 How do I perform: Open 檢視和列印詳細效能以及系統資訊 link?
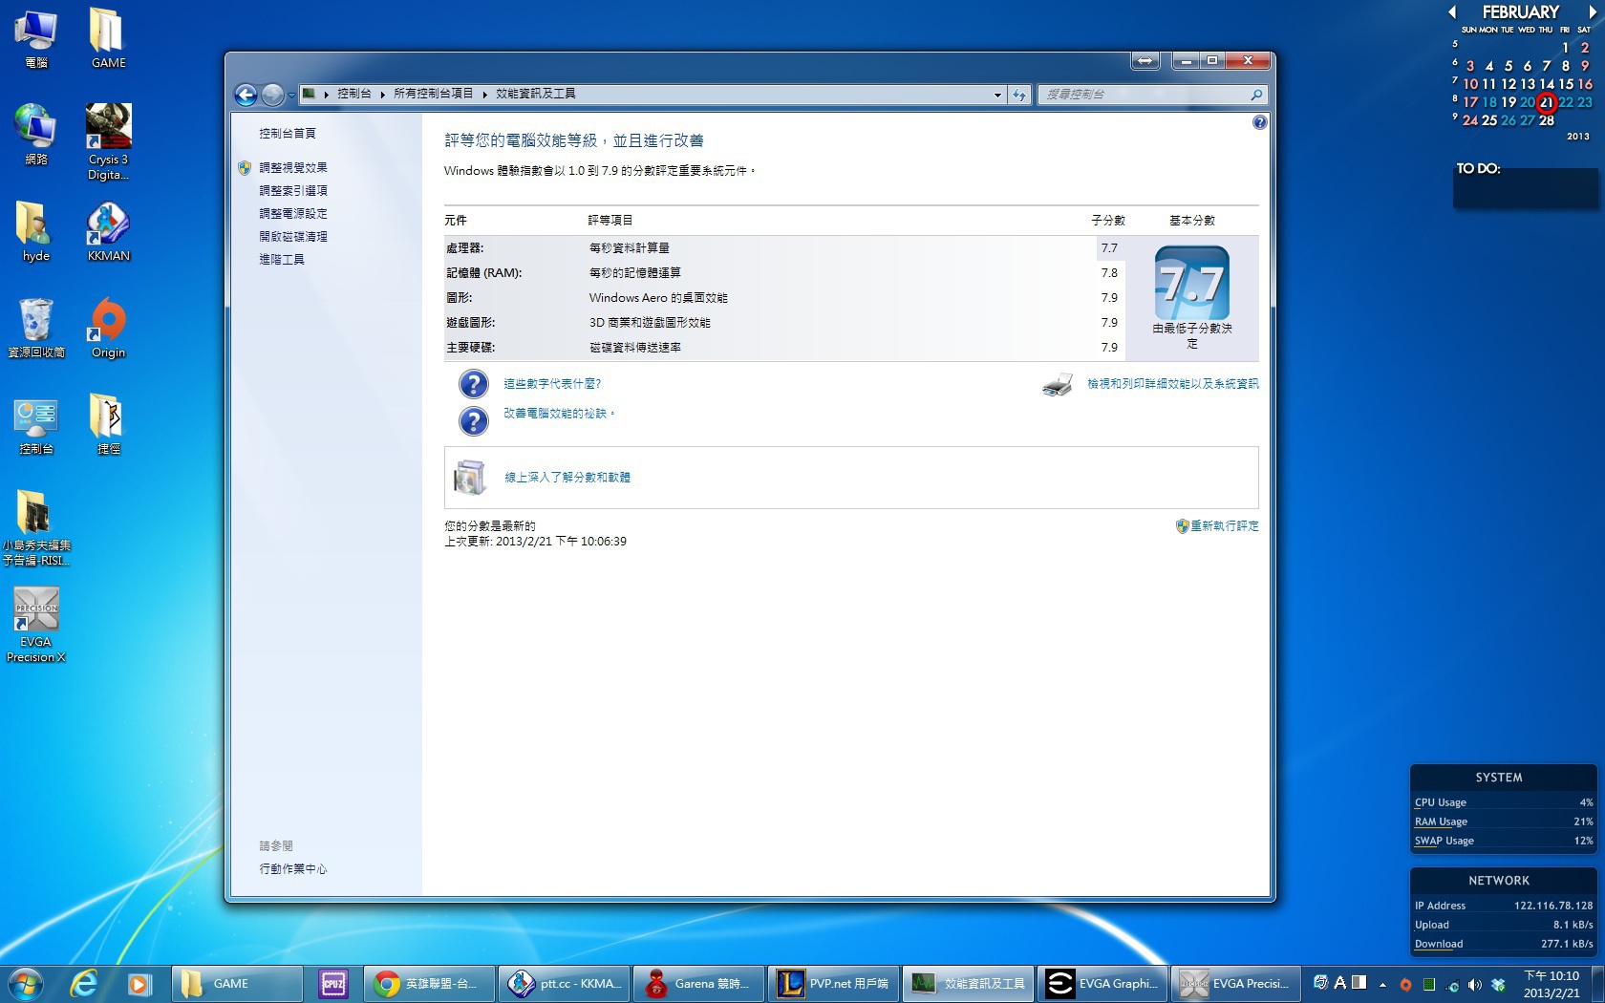click(1173, 384)
